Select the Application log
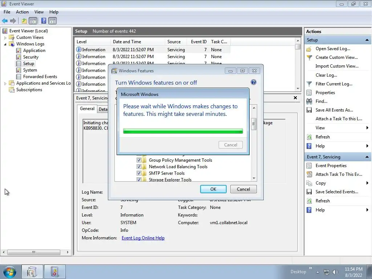The image size is (372, 279). tap(34, 50)
